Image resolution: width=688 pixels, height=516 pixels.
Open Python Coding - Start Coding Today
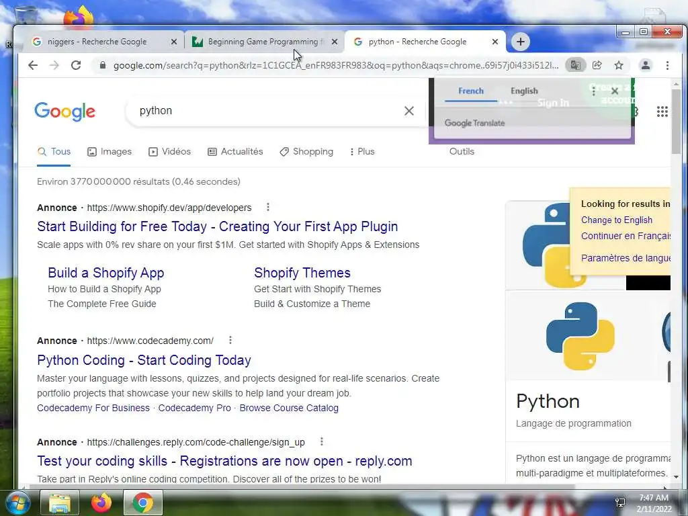144,360
